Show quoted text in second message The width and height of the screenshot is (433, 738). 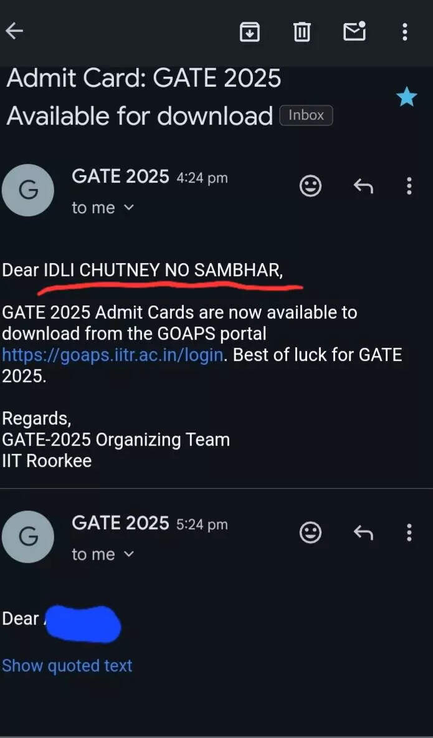(67, 666)
